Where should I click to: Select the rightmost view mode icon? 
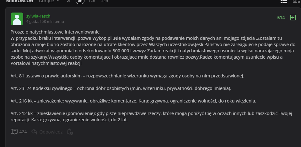296,1
